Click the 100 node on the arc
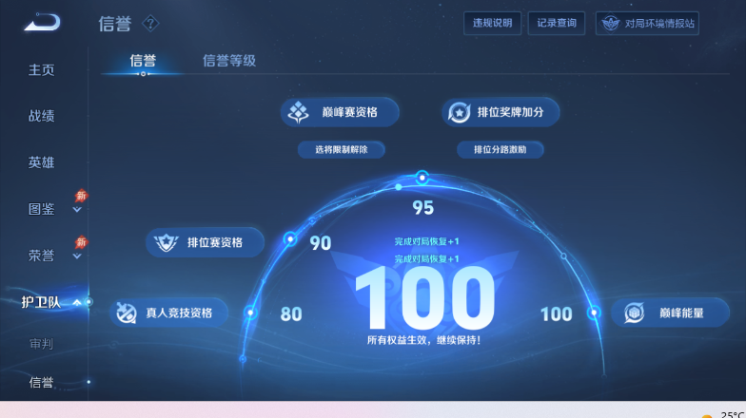This screenshot has width=746, height=418. pyautogui.click(x=594, y=313)
